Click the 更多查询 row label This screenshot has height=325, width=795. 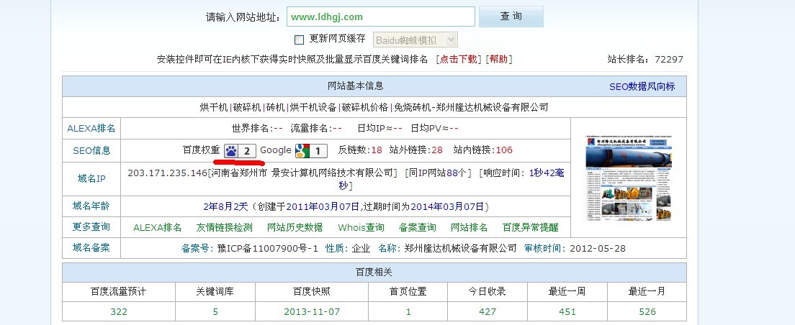(x=91, y=226)
